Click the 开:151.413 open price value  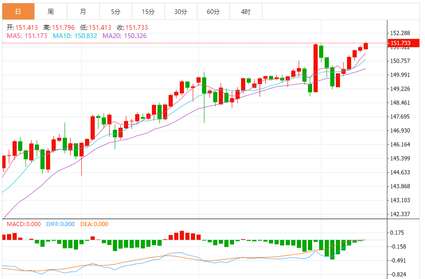click(22, 27)
